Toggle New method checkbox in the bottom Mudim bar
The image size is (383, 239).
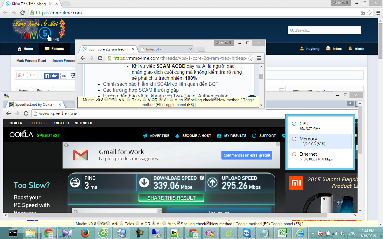pyautogui.click(x=208, y=223)
